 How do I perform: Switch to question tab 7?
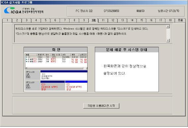tap(65, 20)
